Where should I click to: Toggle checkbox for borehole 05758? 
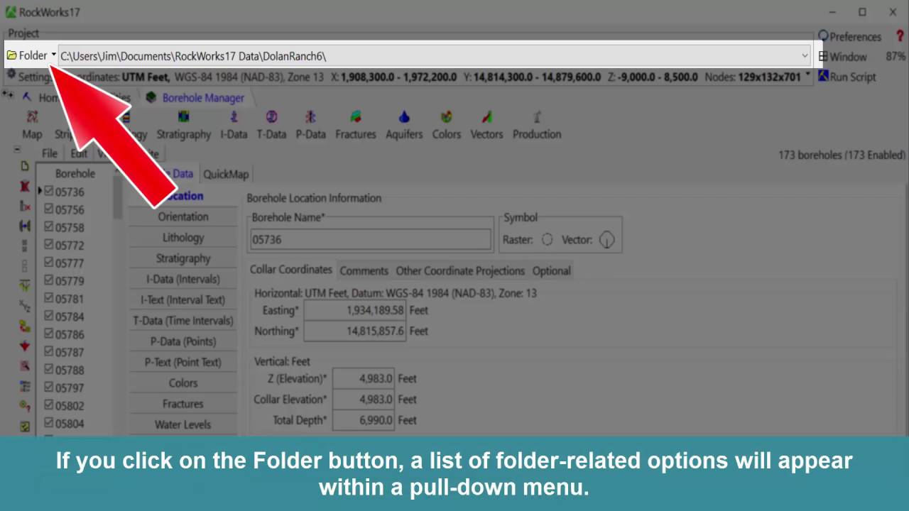[x=49, y=226]
